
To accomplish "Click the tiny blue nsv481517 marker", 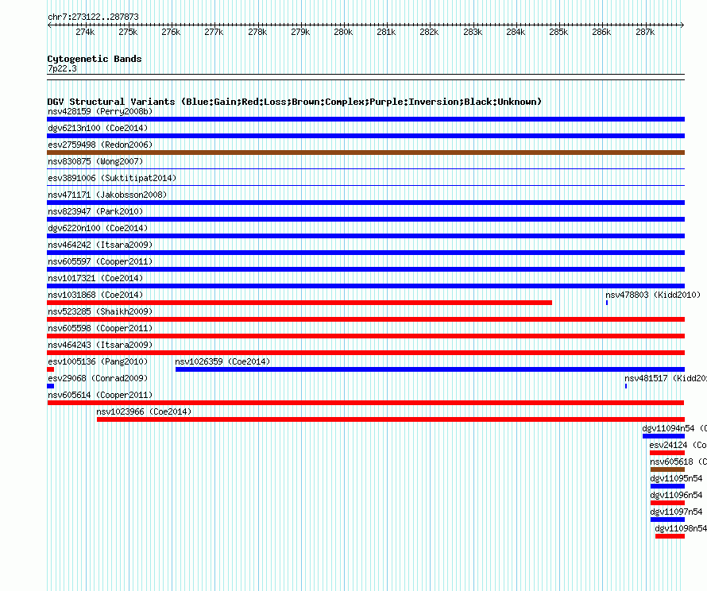I will coord(626,386).
